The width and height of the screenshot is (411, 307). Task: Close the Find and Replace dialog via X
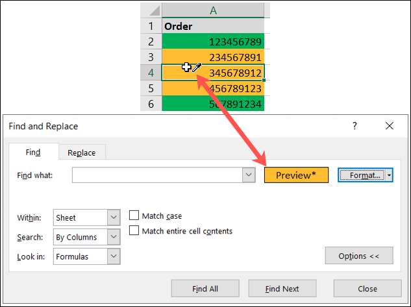click(x=389, y=126)
